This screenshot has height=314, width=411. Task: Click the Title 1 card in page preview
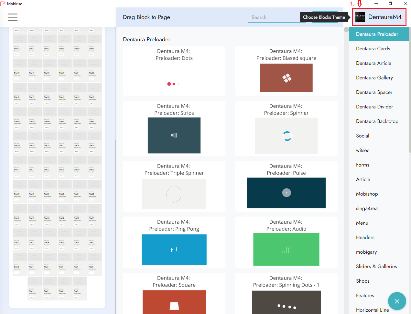80,289
